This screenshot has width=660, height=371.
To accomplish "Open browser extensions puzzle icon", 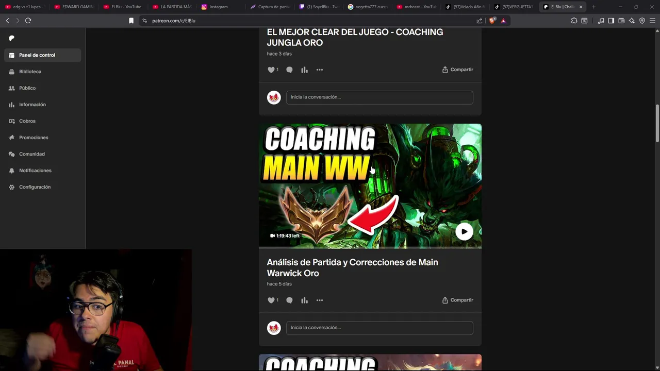I will 574,21.
